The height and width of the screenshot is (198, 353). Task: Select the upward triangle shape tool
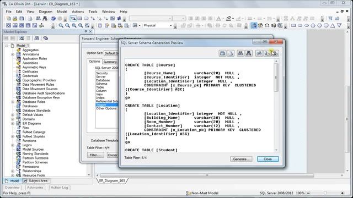point(333,25)
